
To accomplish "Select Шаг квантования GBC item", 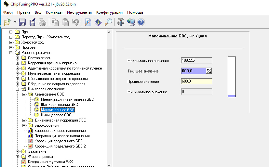I will click(x=59, y=105).
